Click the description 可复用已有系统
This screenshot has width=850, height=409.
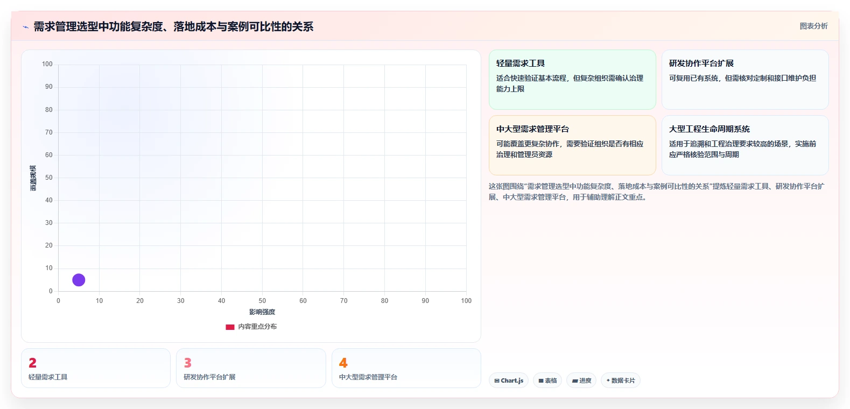[742, 78]
